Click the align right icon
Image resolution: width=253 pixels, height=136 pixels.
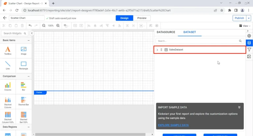click(x=101, y=26)
